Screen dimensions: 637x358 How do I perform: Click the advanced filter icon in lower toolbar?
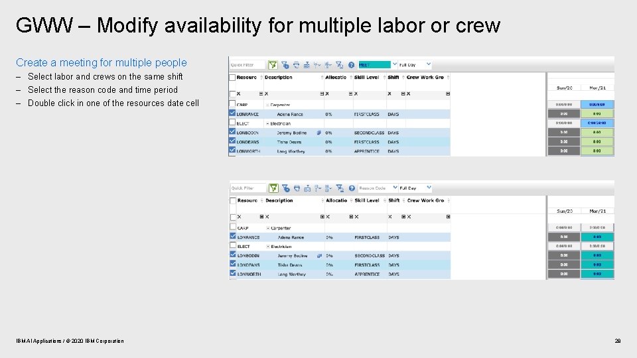286,188
